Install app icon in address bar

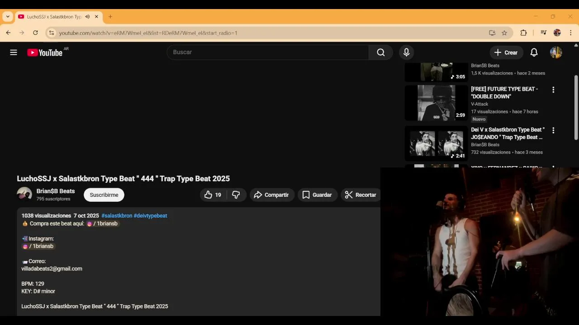tap(492, 33)
